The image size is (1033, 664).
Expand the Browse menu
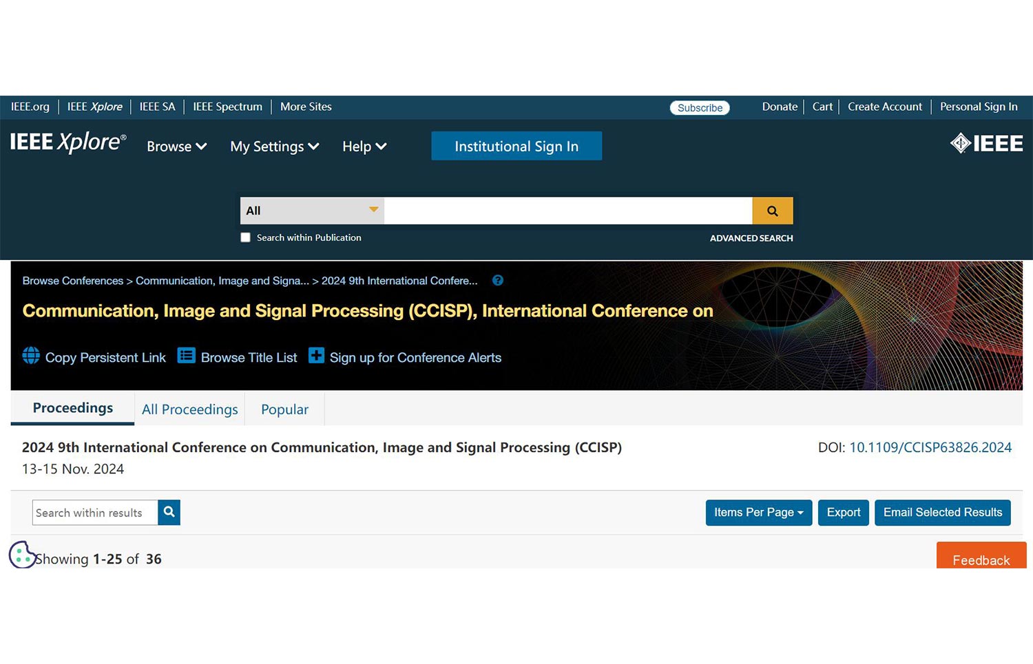176,147
